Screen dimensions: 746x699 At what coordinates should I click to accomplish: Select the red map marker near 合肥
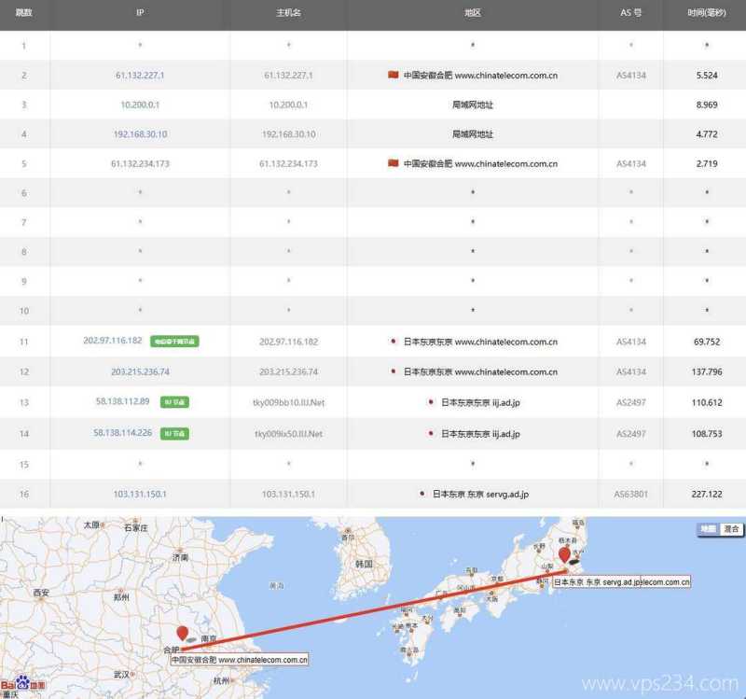pos(183,635)
